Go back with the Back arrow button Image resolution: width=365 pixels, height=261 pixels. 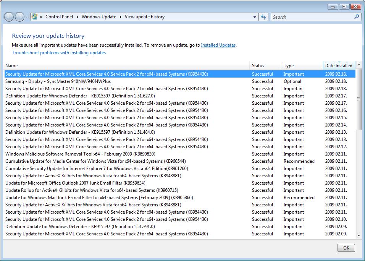[x=9, y=17]
